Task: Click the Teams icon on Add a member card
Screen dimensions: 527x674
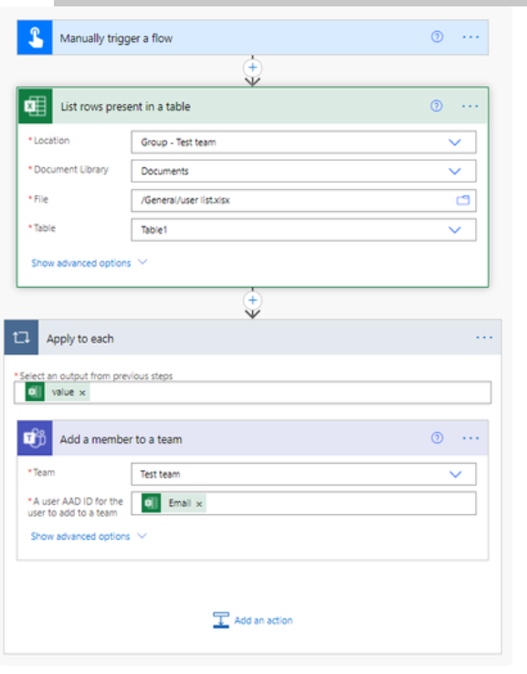Action: [x=35, y=438]
